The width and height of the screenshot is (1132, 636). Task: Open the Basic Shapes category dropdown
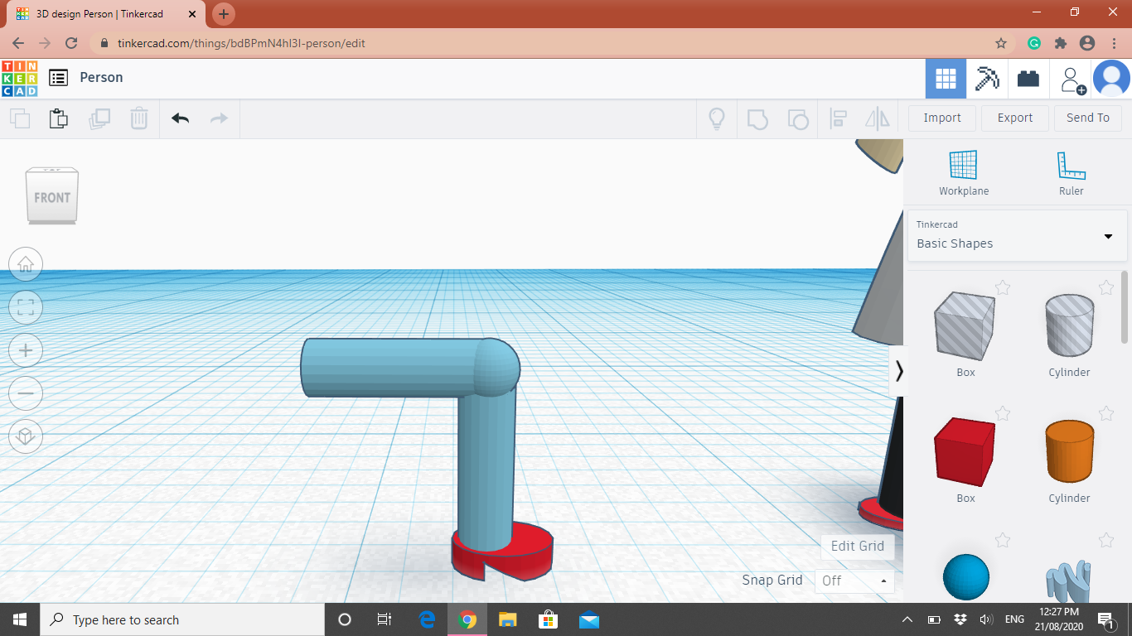click(1017, 236)
